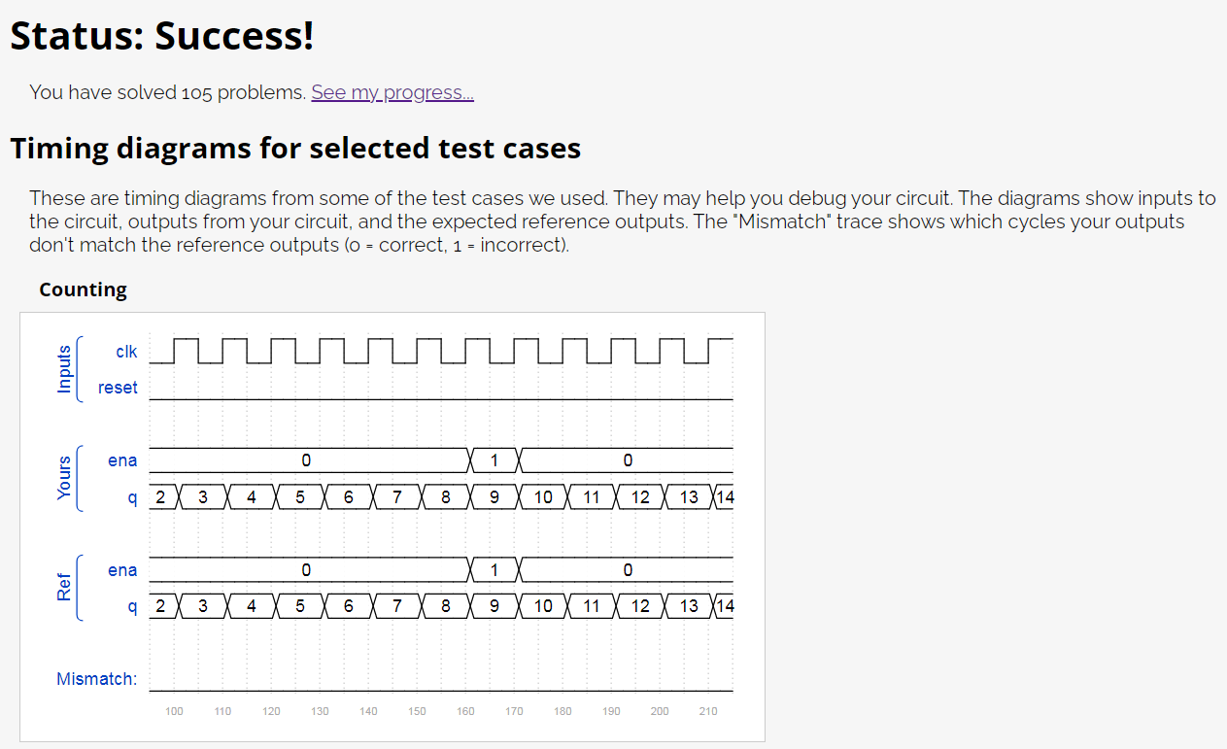The image size is (1227, 749).
Task: Click the 130 time axis marker
Action: pos(320,711)
